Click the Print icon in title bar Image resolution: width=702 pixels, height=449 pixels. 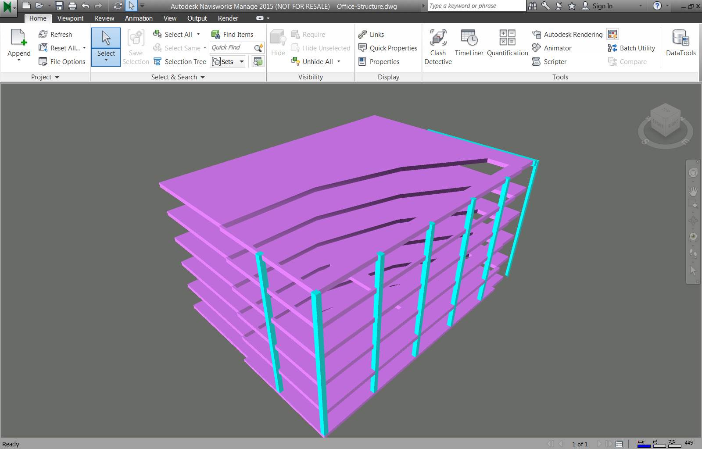72,6
